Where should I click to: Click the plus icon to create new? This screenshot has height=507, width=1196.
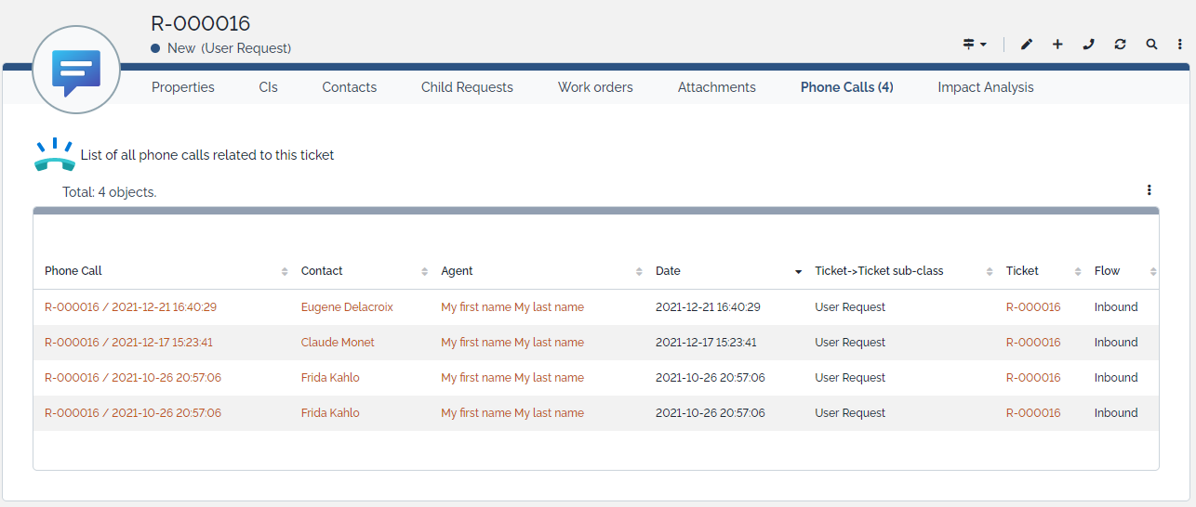1057,45
